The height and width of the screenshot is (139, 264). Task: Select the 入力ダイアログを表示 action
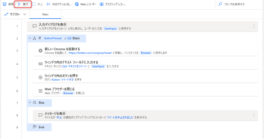click(x=142, y=26)
